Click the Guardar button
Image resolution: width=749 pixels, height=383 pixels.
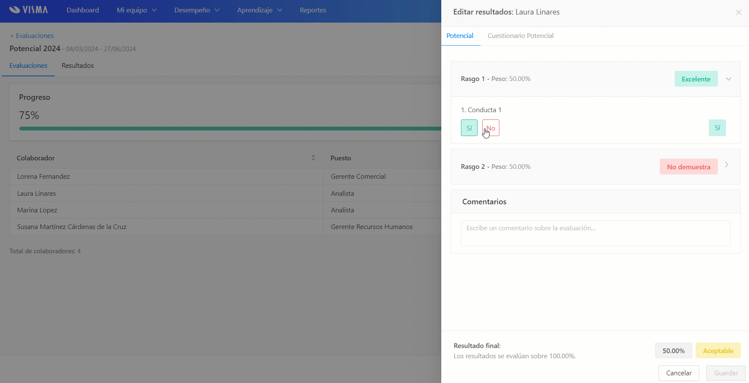click(x=726, y=373)
